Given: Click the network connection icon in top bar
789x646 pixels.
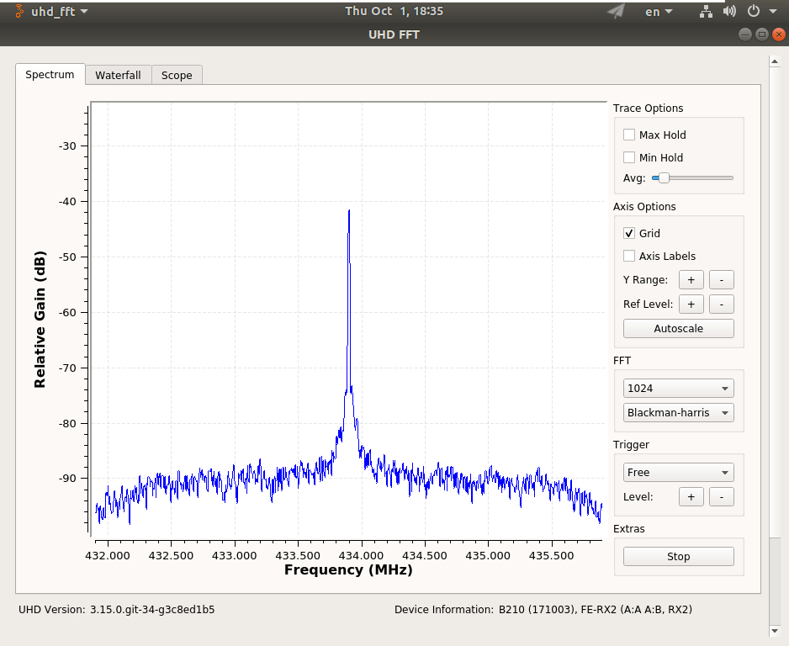Looking at the screenshot, I should point(706,12).
